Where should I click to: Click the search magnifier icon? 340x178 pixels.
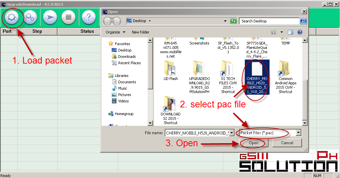pos(303,21)
